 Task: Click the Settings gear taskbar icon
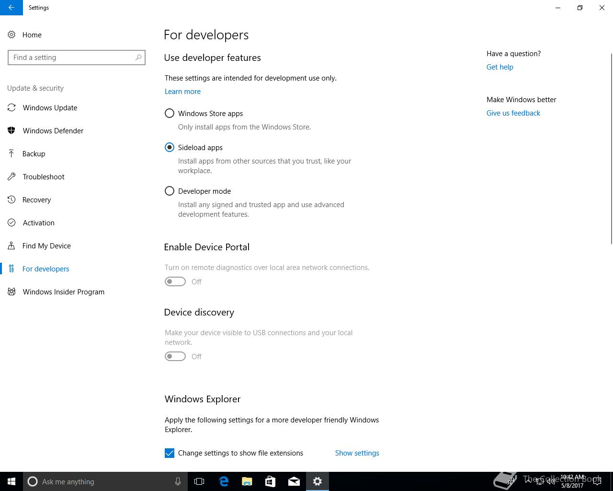point(318,481)
